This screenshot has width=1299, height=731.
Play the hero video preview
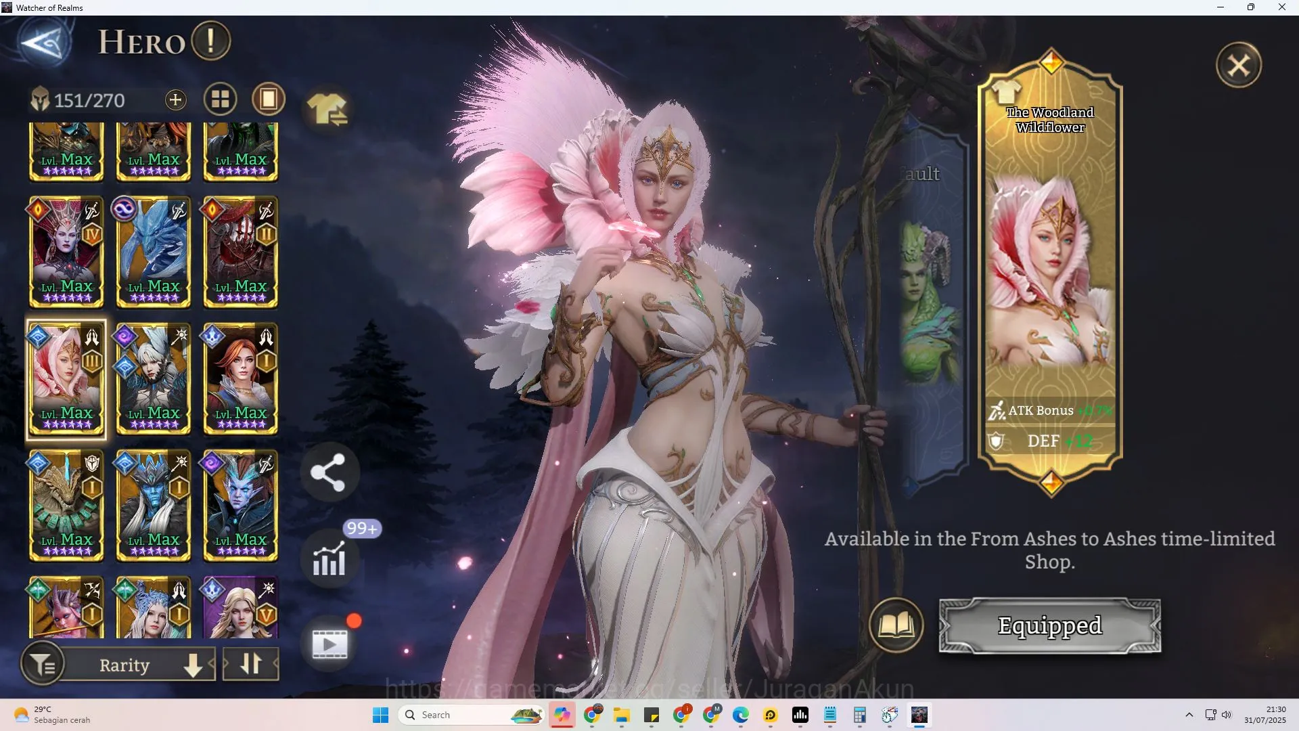329,643
